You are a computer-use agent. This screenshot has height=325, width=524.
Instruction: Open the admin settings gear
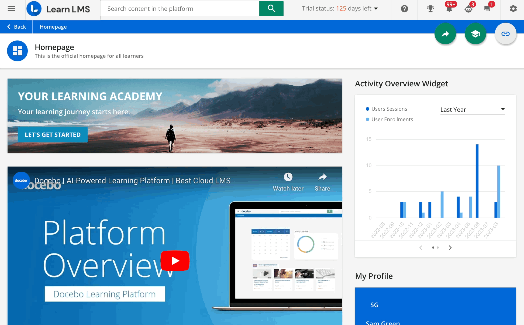[513, 9]
